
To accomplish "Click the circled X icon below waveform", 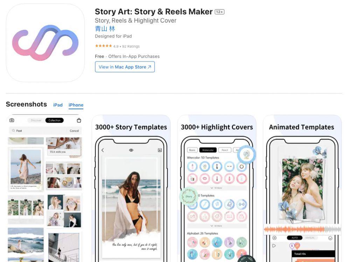I will (274, 238).
